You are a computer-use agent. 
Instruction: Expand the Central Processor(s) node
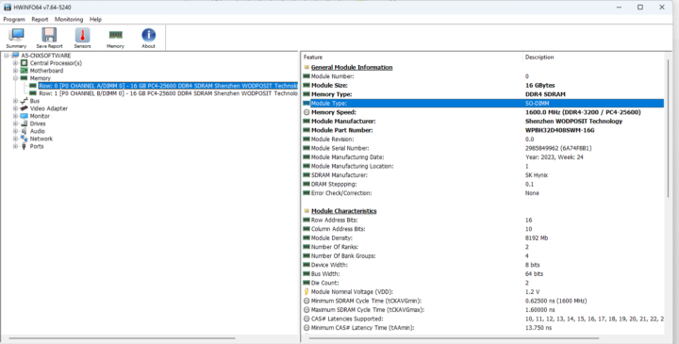click(15, 63)
